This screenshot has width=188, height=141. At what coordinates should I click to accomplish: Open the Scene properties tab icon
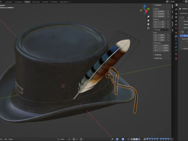(x=176, y=24)
